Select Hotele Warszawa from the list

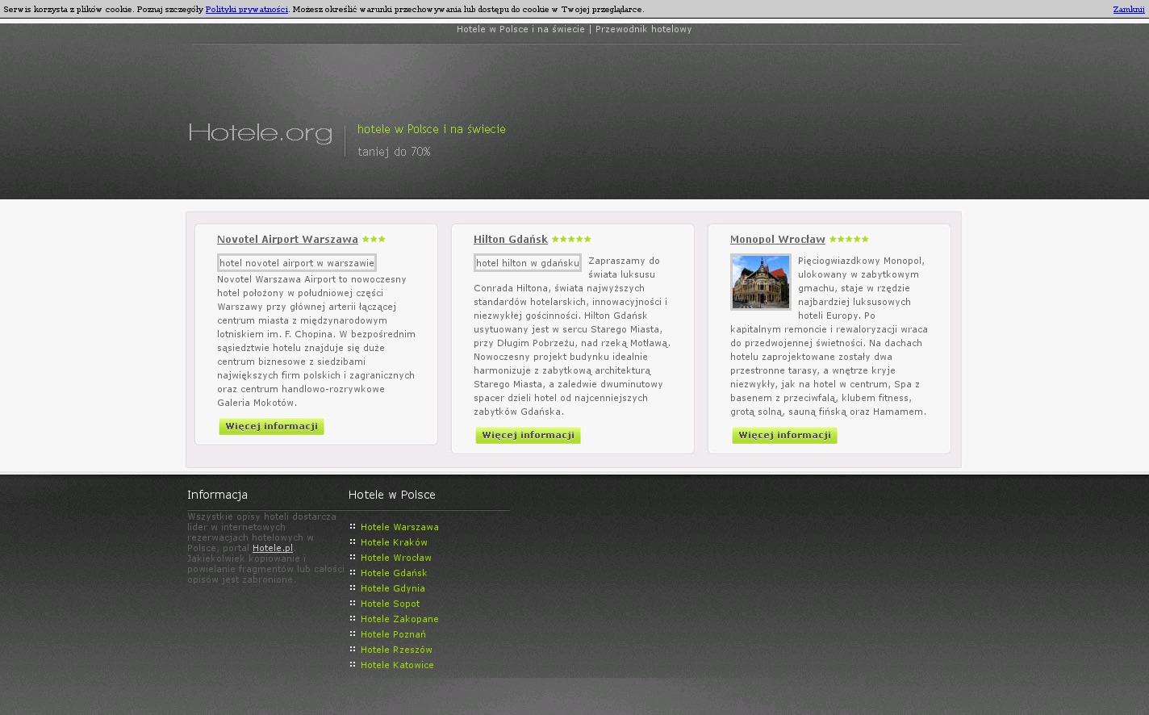(399, 527)
